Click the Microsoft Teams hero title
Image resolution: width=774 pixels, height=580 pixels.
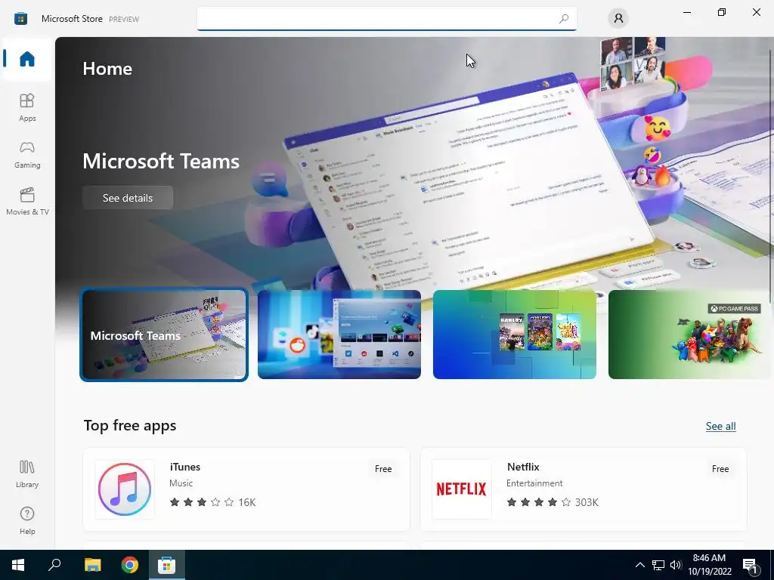point(161,162)
